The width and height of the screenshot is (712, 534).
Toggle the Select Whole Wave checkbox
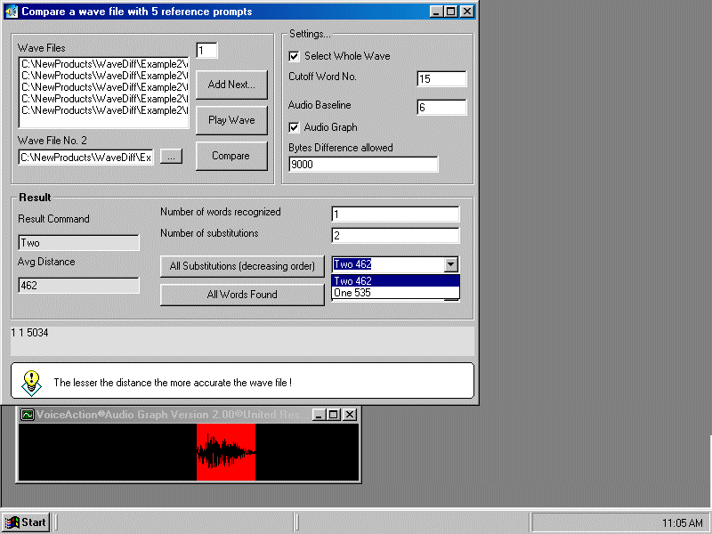295,56
